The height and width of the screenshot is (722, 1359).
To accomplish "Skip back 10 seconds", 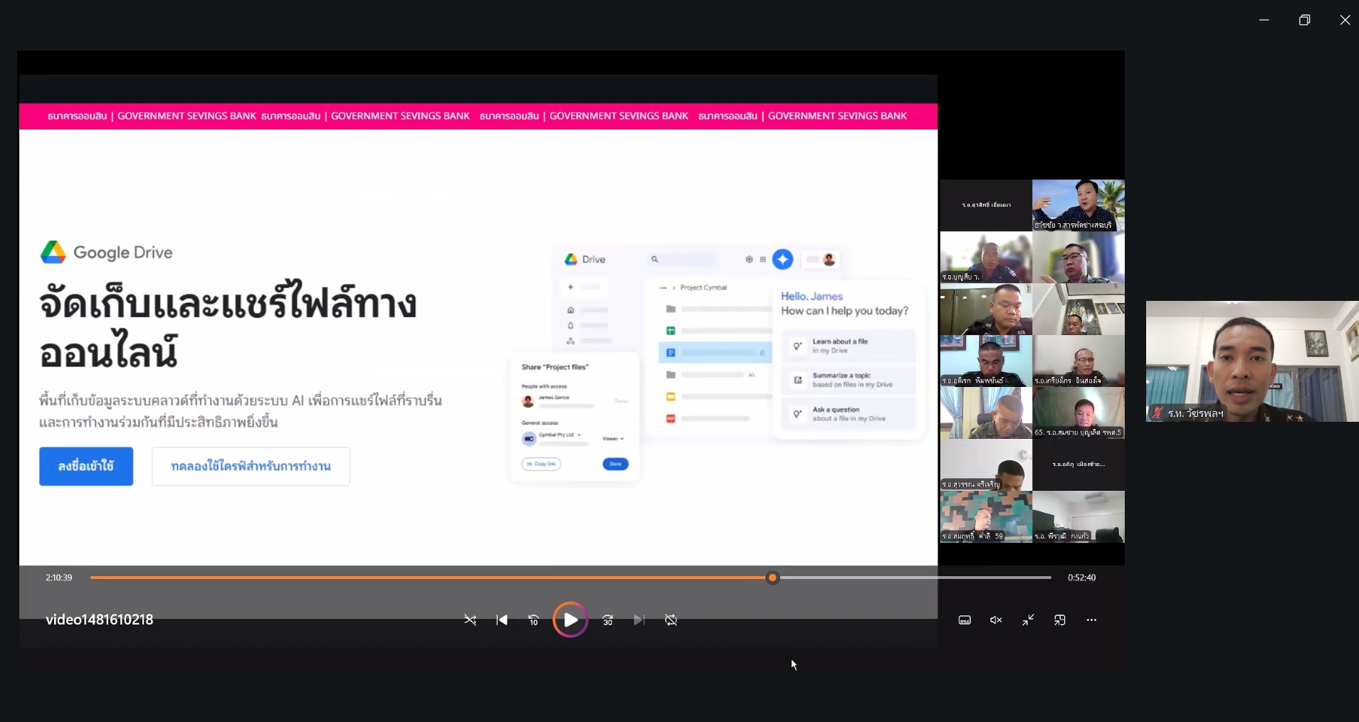I will click(533, 620).
